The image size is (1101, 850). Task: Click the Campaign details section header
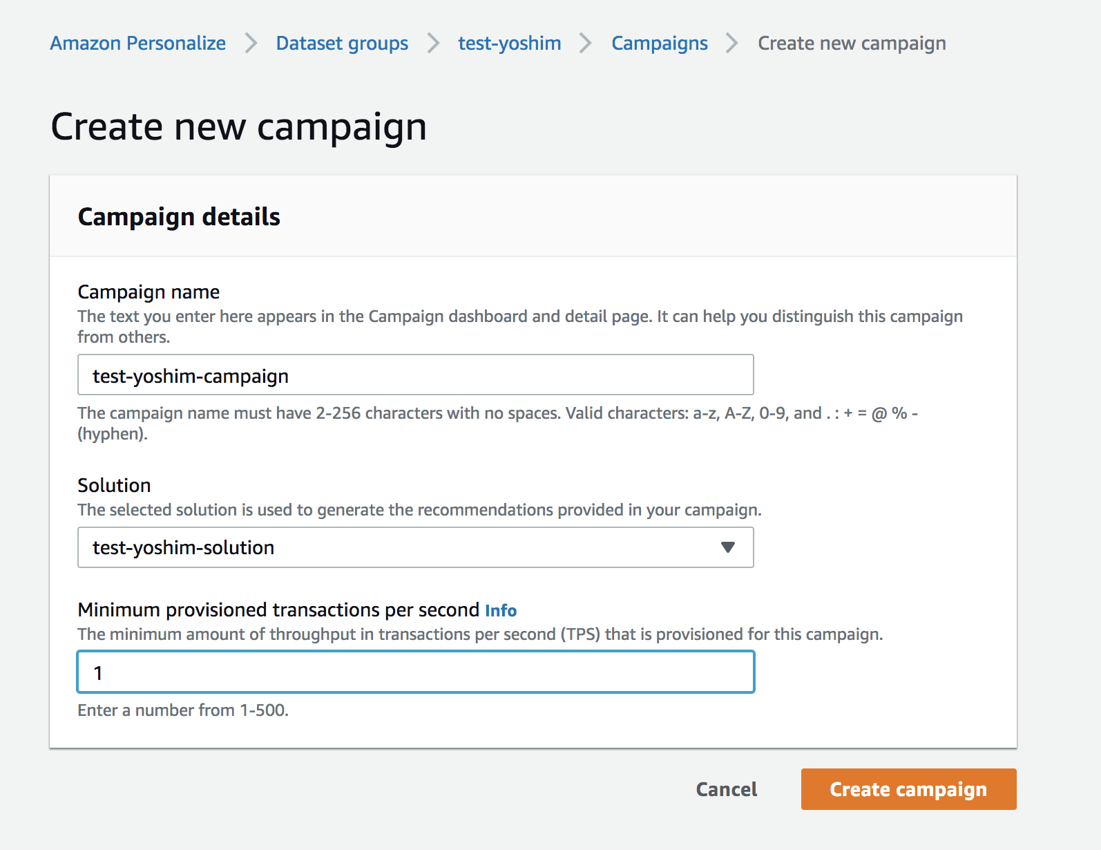tap(178, 216)
